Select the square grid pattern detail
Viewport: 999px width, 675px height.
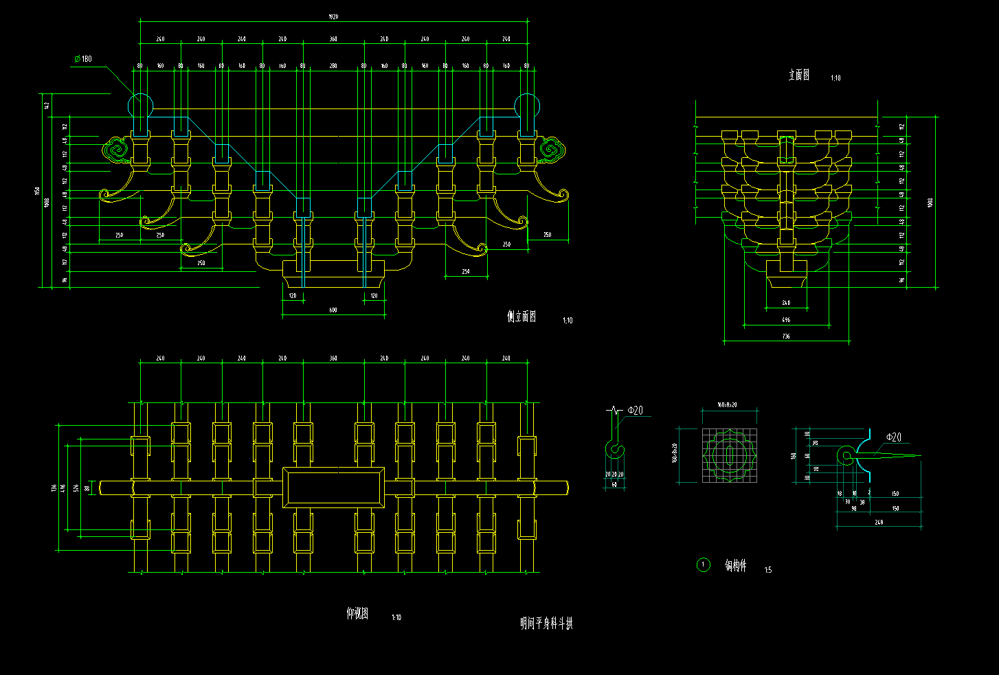(729, 455)
